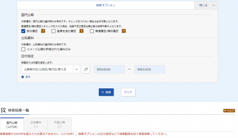Switch to the 公知資料 results tab
This screenshot has width=238, height=138.
(x=36, y=125)
